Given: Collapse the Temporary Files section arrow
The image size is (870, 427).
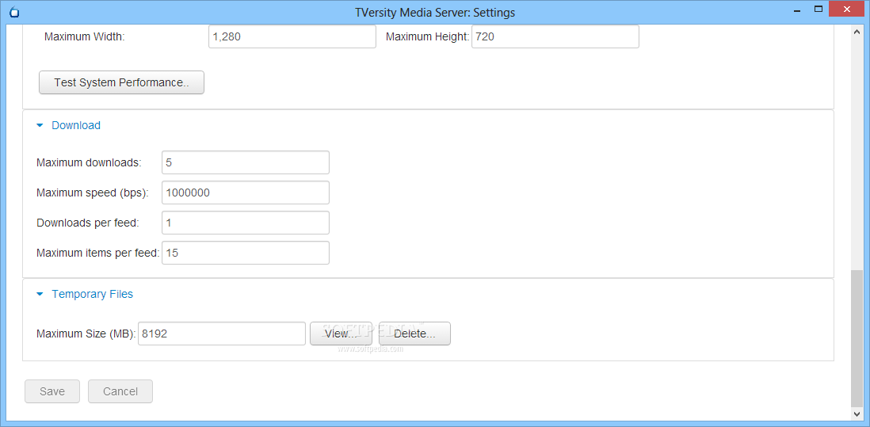Looking at the screenshot, I should (40, 295).
